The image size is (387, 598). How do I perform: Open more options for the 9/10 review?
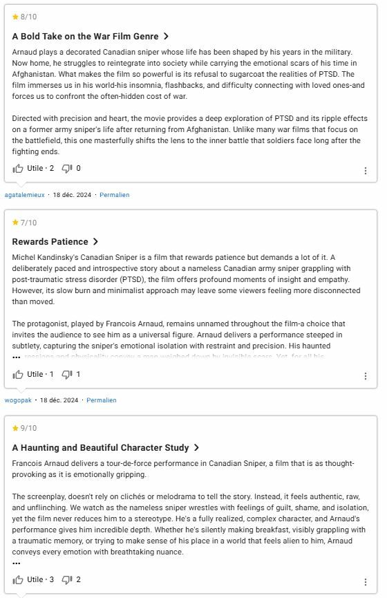(366, 581)
